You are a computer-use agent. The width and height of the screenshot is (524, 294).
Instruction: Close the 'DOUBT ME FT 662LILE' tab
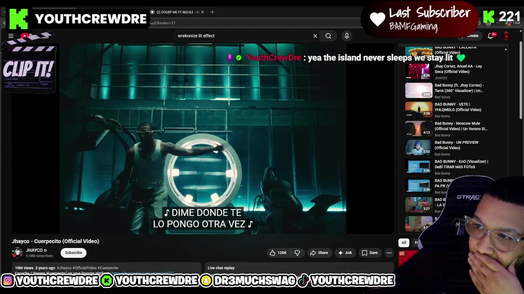(x=202, y=12)
